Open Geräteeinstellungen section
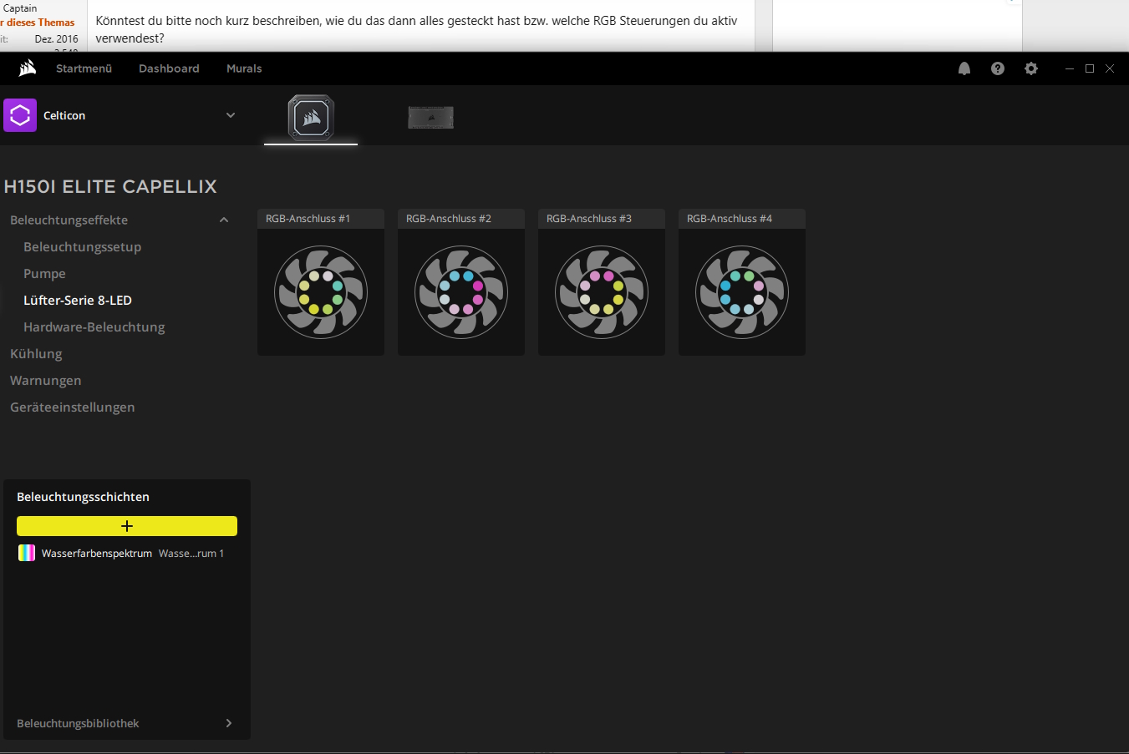1129x754 pixels. coord(72,407)
